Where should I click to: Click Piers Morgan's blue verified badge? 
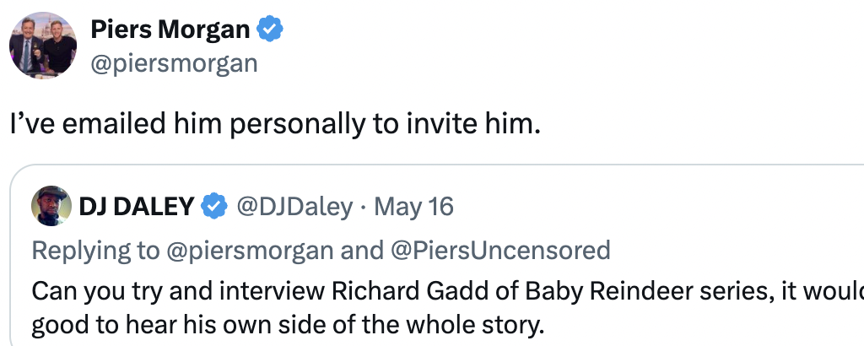[270, 30]
